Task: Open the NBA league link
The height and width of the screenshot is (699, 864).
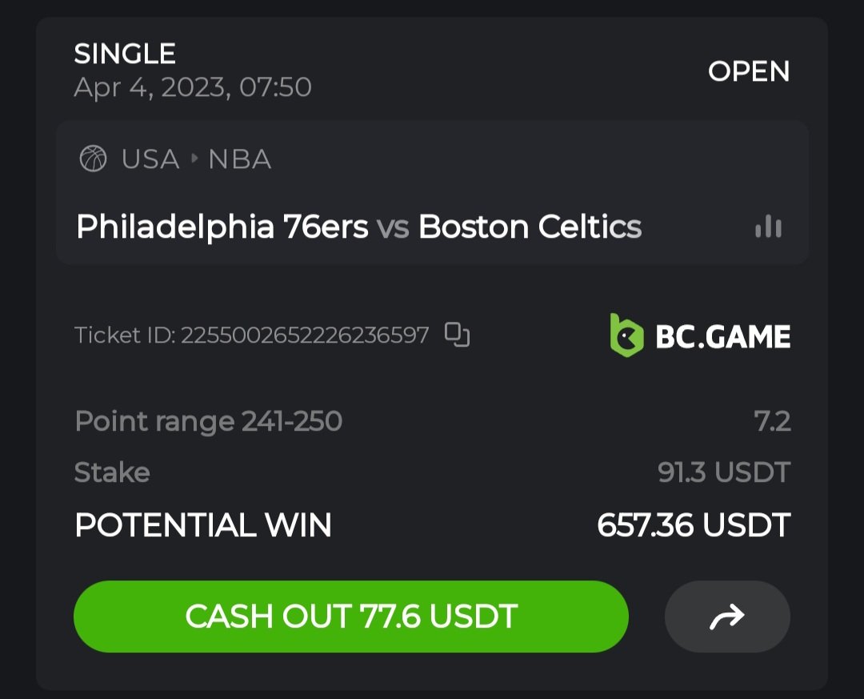Action: (239, 159)
